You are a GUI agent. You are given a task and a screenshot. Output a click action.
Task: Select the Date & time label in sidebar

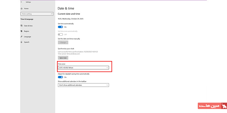tap(28, 26)
